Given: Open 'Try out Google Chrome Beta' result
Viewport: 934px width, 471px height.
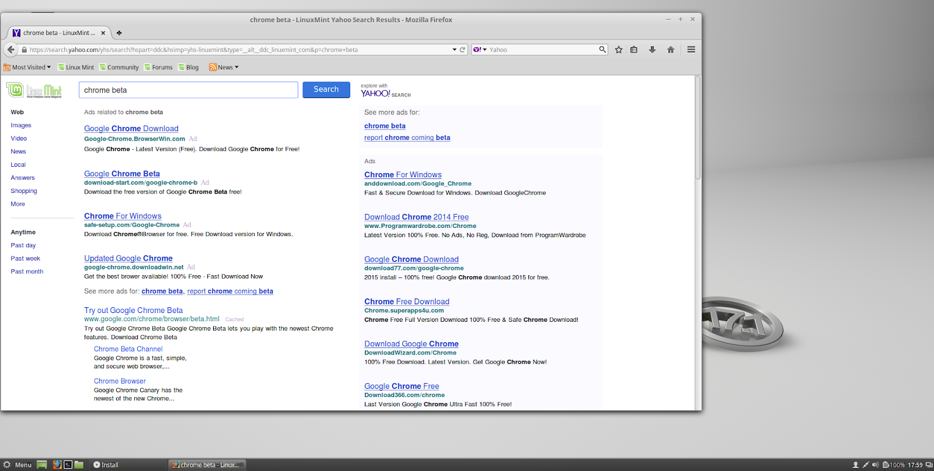Looking at the screenshot, I should click(x=133, y=311).
